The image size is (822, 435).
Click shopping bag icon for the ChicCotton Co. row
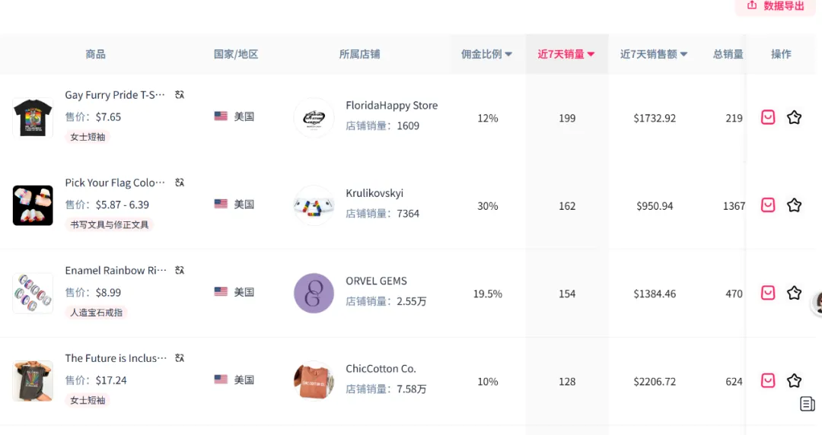(768, 380)
